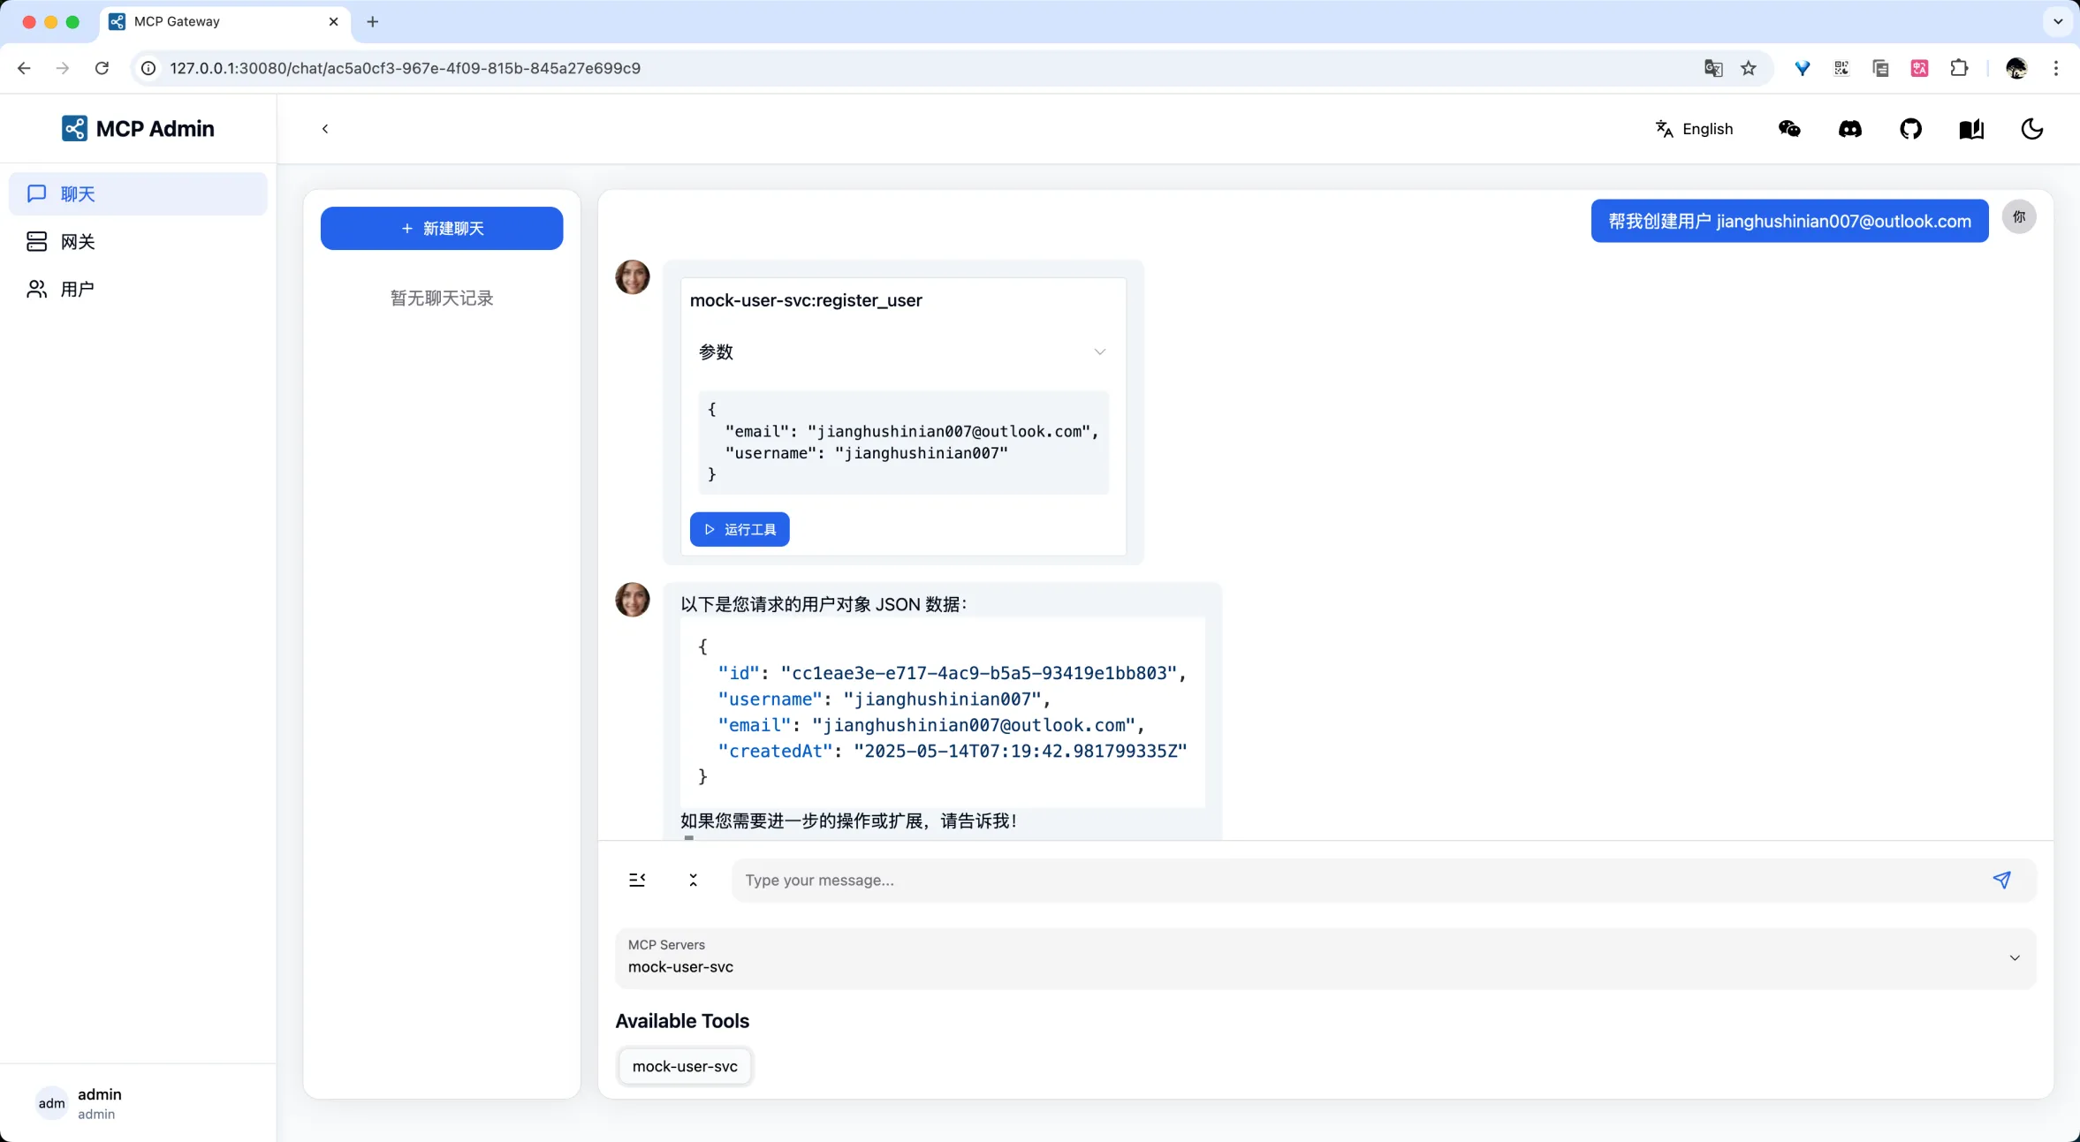Select the mock-user-svc tool chip
2080x1142 pixels.
coord(684,1066)
